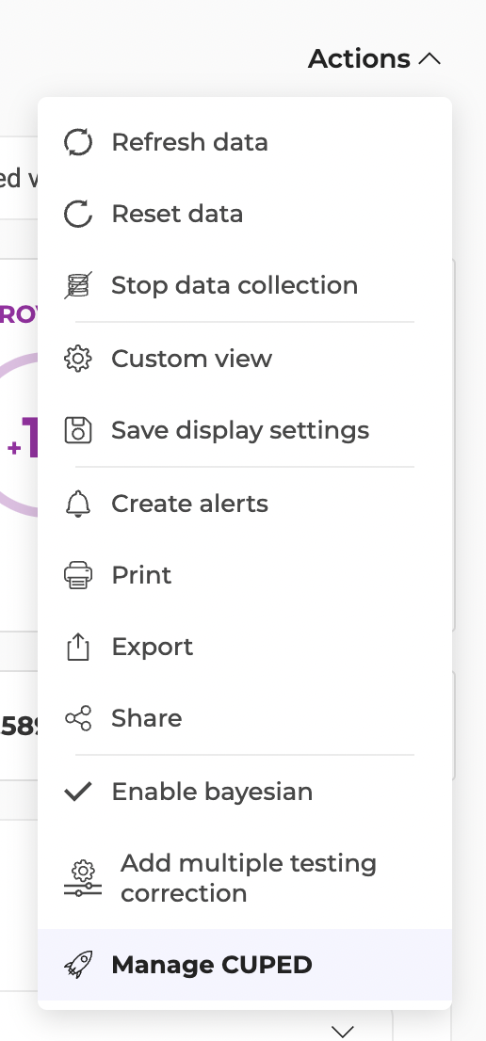
Task: Click the rocket icon beside Manage CUPED
Action: pyautogui.click(x=78, y=965)
